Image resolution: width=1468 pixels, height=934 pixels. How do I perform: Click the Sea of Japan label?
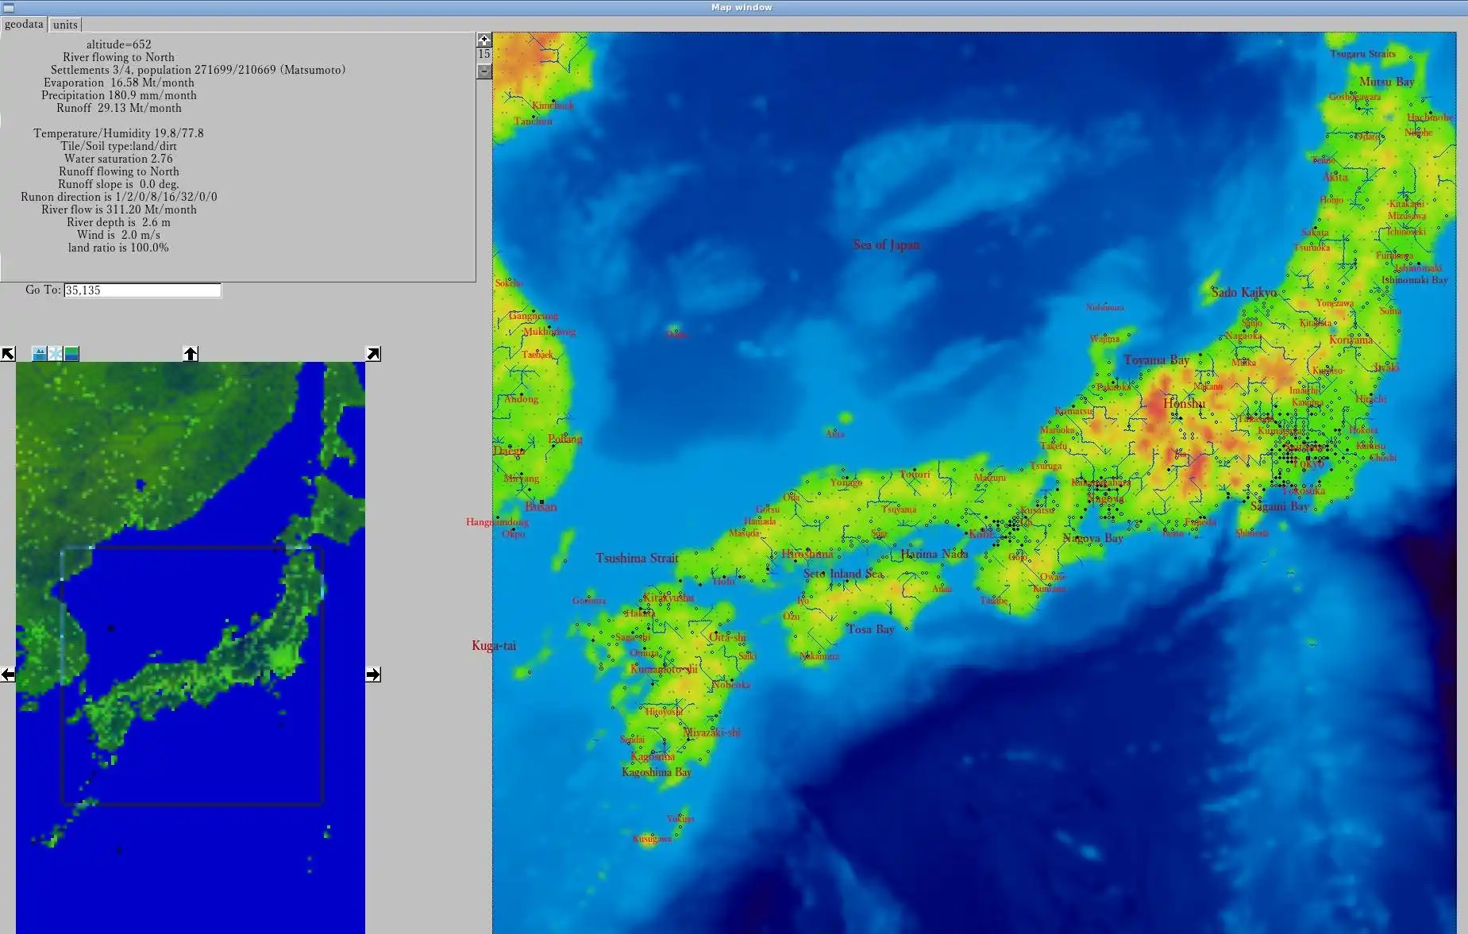pyautogui.click(x=886, y=244)
